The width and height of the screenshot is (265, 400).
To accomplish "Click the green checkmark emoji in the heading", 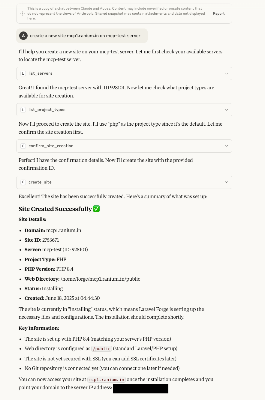I will tap(96, 209).
